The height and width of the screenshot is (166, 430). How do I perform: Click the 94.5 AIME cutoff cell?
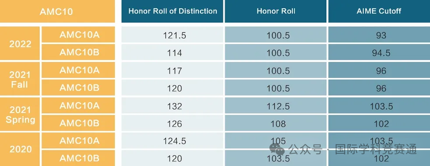point(379,52)
